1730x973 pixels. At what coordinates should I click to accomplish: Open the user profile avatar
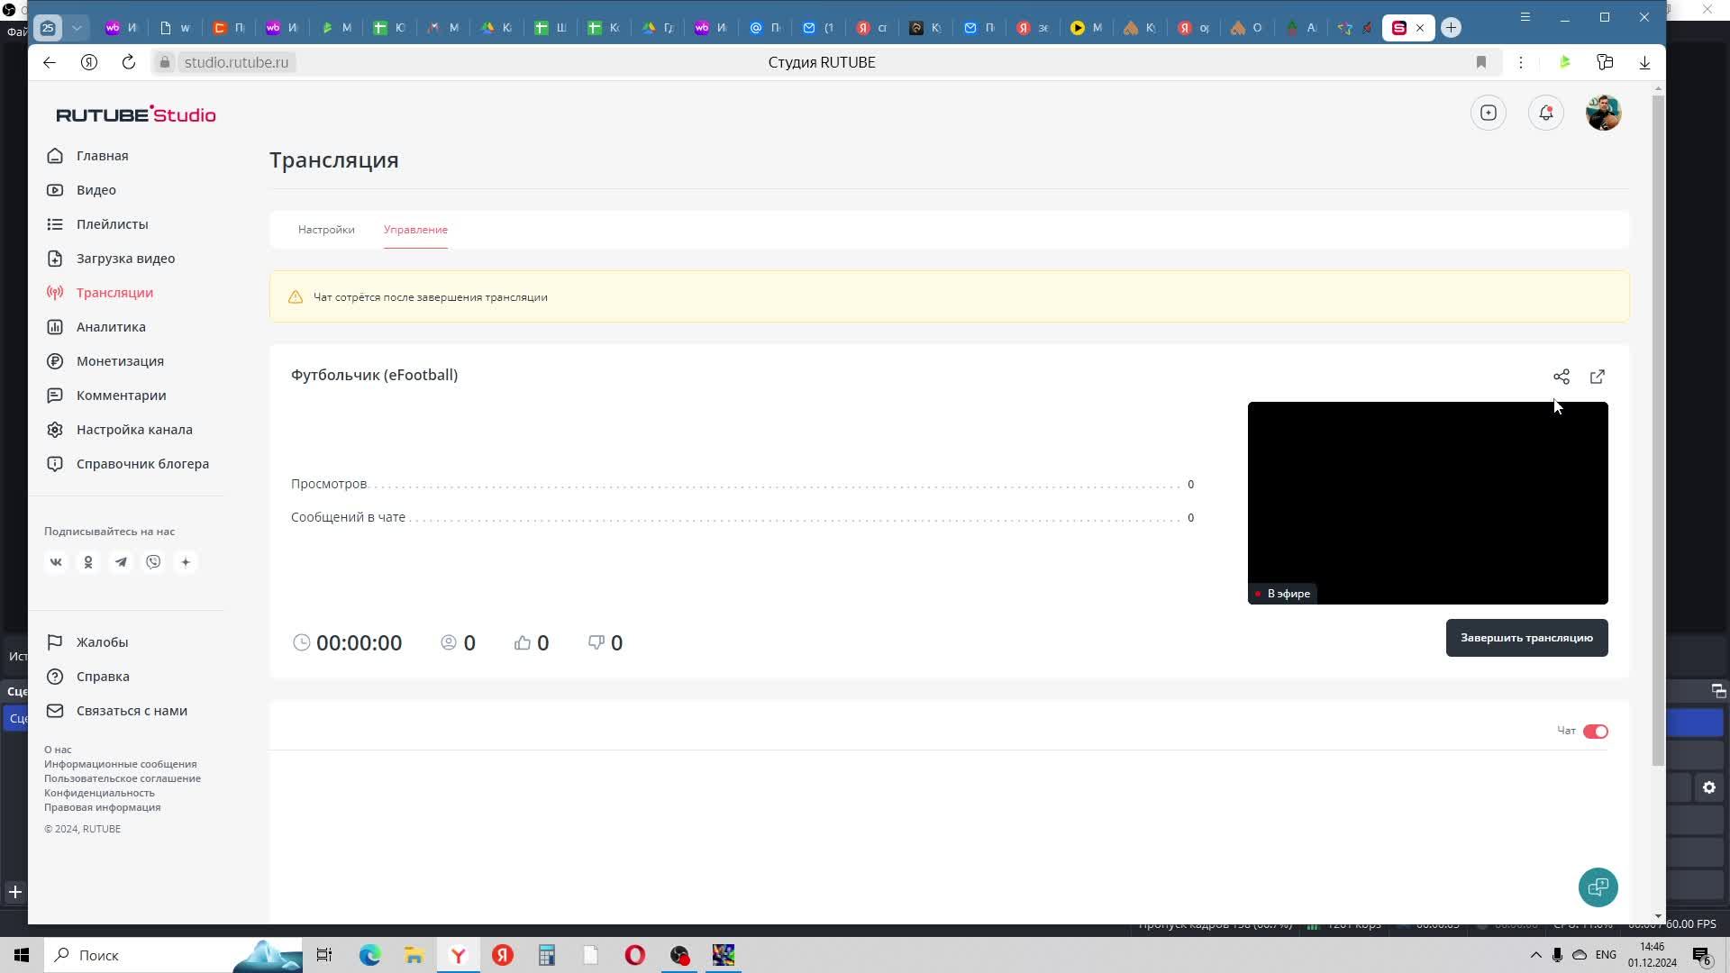[x=1603, y=113]
